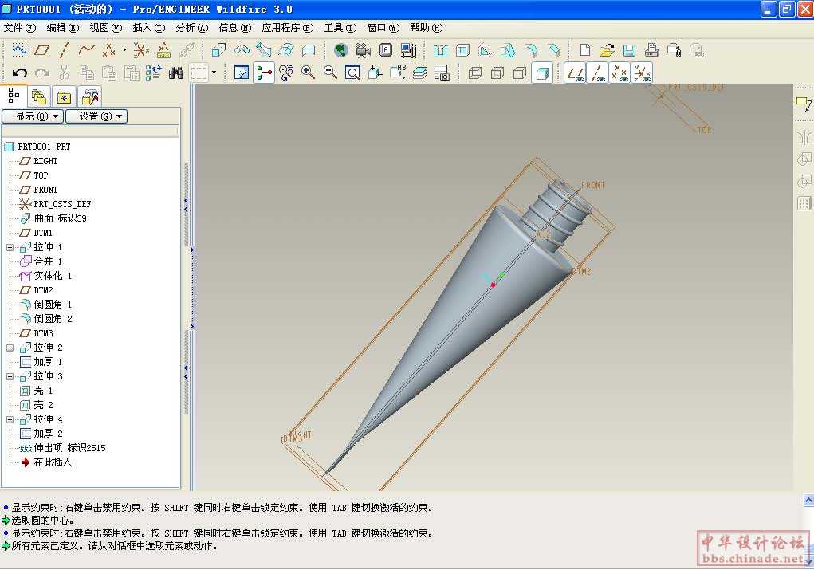The image size is (814, 570).
Task: Switch to the Model Tree navigator tab
Action: click(14, 96)
